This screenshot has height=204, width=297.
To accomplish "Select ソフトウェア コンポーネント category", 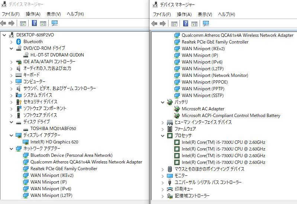I will [45, 109].
